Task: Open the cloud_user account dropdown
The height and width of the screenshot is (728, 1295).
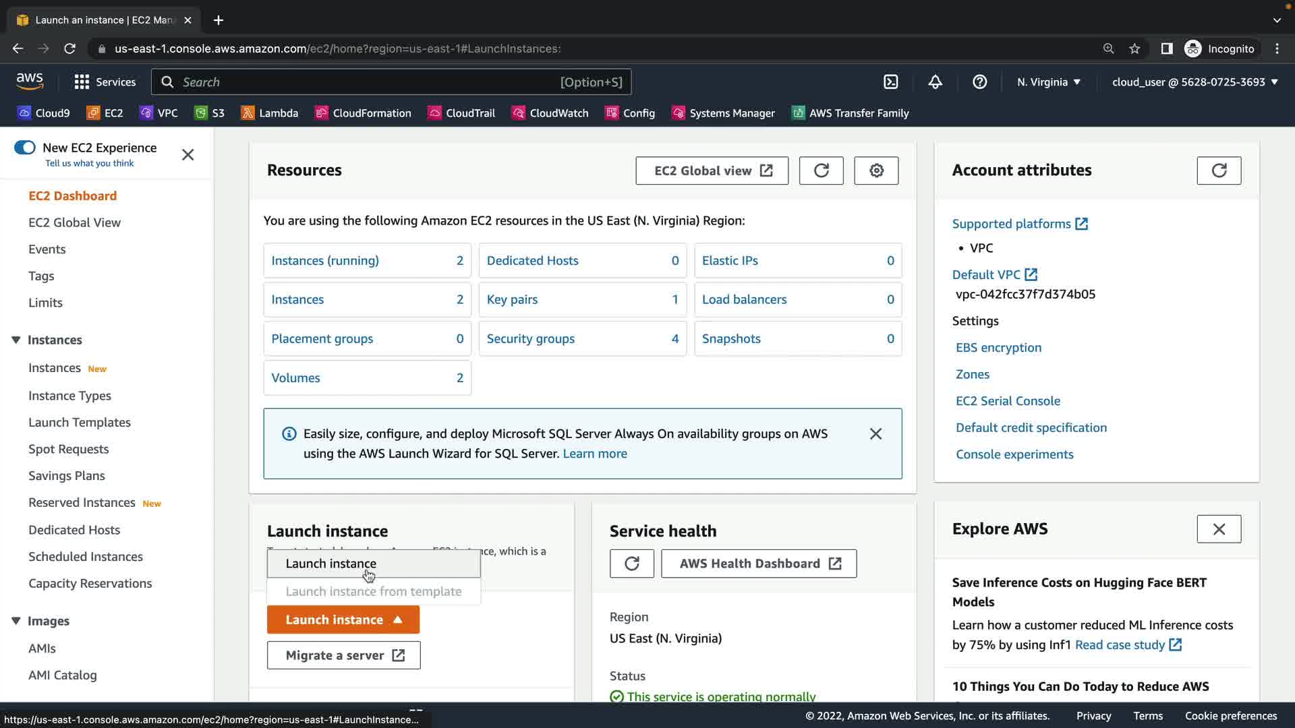Action: point(1195,82)
